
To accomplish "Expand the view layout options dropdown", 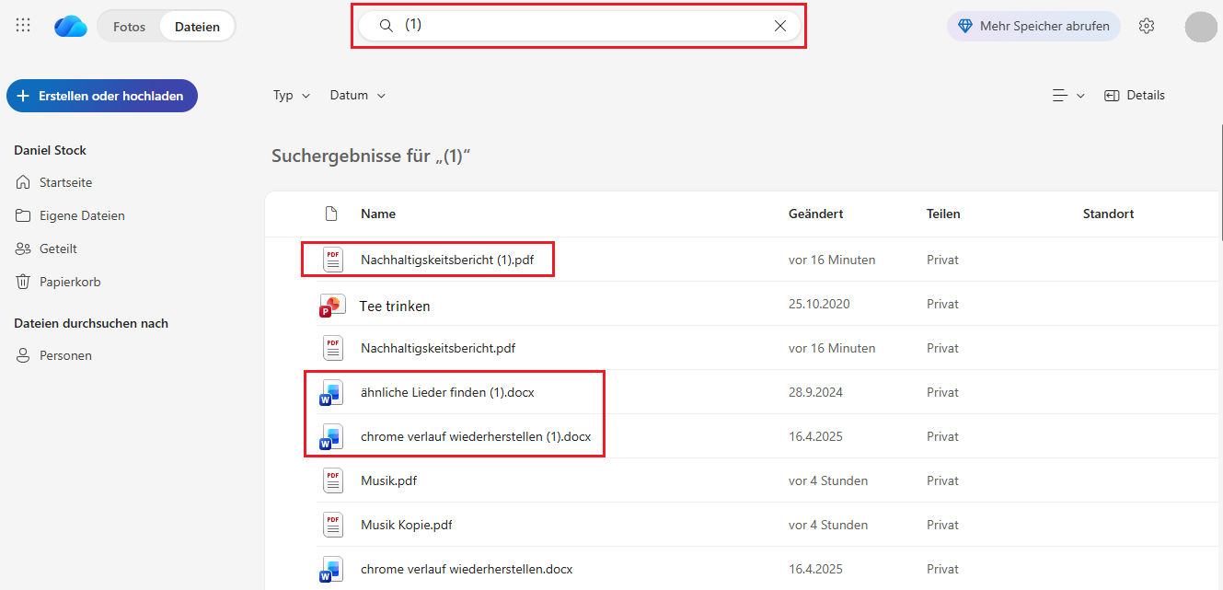I will [1068, 96].
